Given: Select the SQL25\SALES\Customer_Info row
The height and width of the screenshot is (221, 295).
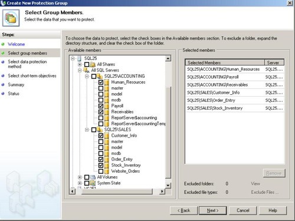Looking at the screenshot, I should point(235,93).
